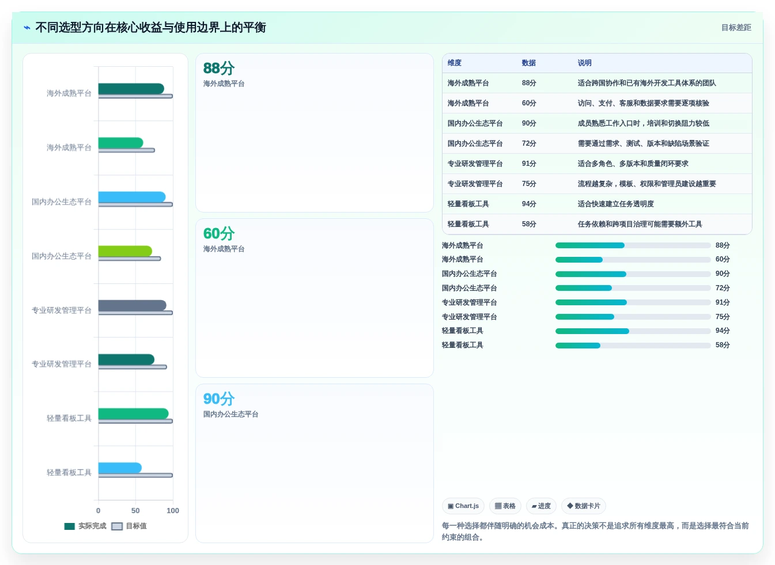Select the 进度 chip

(541, 506)
